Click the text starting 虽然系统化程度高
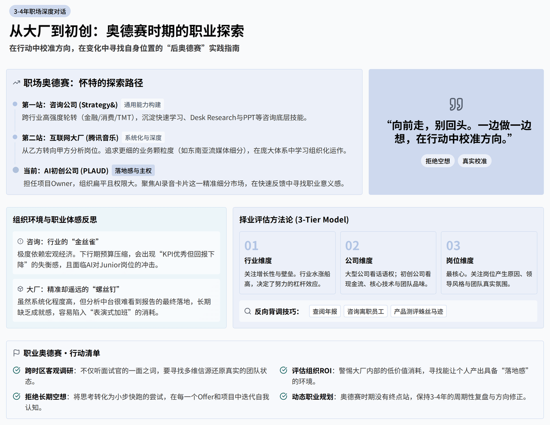This screenshot has height=425, width=550. point(114,307)
